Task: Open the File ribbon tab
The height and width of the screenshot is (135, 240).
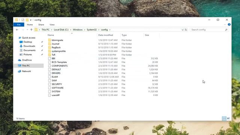Action: pos(19,25)
